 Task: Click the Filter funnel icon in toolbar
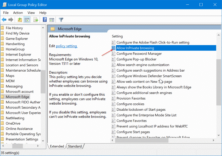pos(61,20)
